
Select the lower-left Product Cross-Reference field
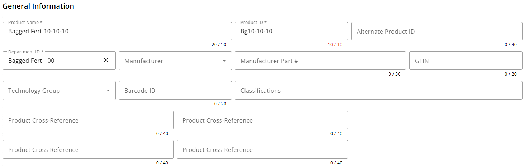88,150
